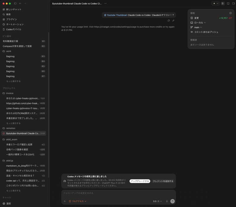Show more chats under aidd.jp project

[13, 190]
